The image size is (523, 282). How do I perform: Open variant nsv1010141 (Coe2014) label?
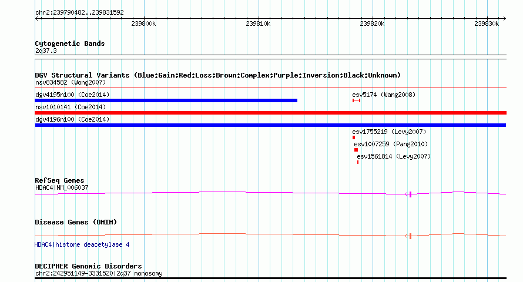[71, 107]
